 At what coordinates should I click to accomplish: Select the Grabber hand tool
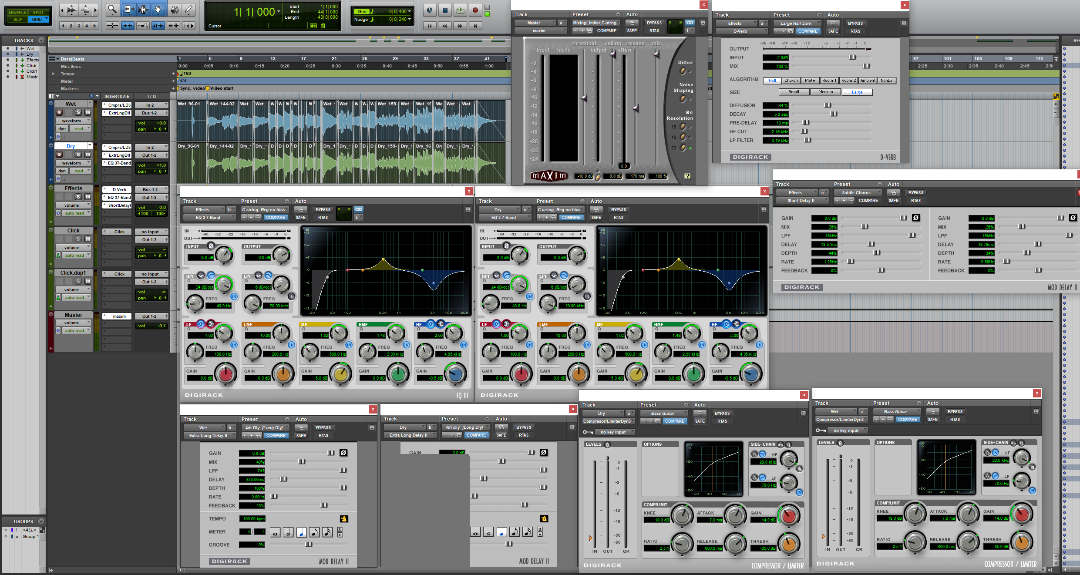pos(158,9)
